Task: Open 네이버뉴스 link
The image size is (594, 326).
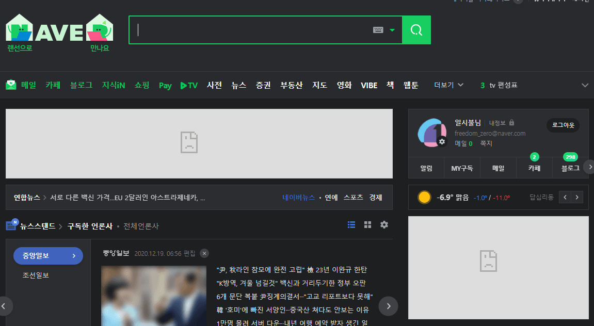Action: (x=298, y=197)
